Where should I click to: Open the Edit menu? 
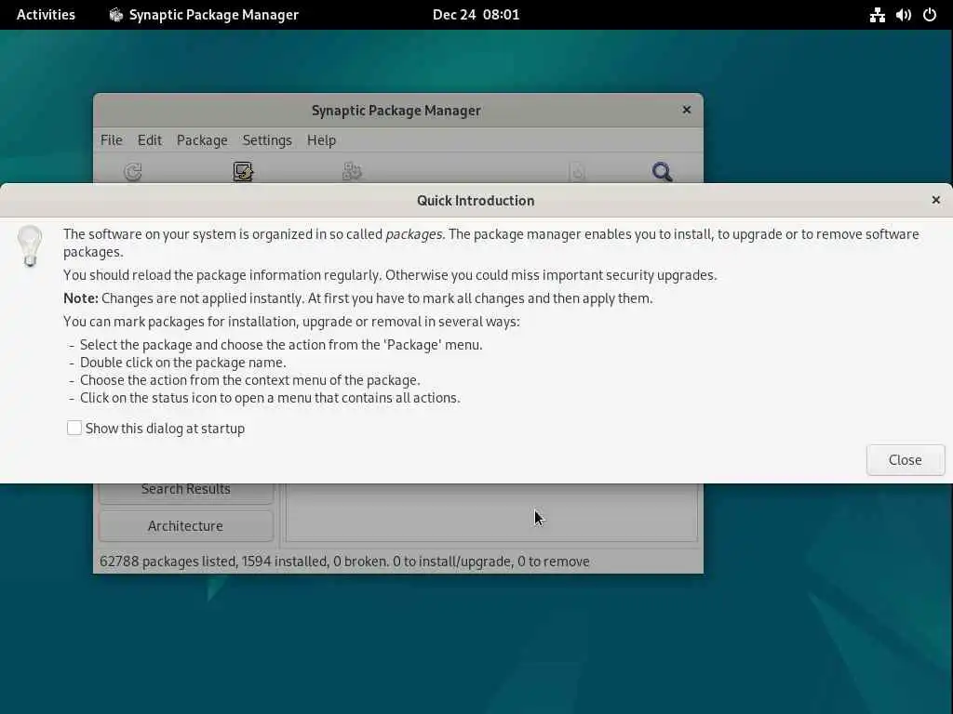(x=150, y=140)
